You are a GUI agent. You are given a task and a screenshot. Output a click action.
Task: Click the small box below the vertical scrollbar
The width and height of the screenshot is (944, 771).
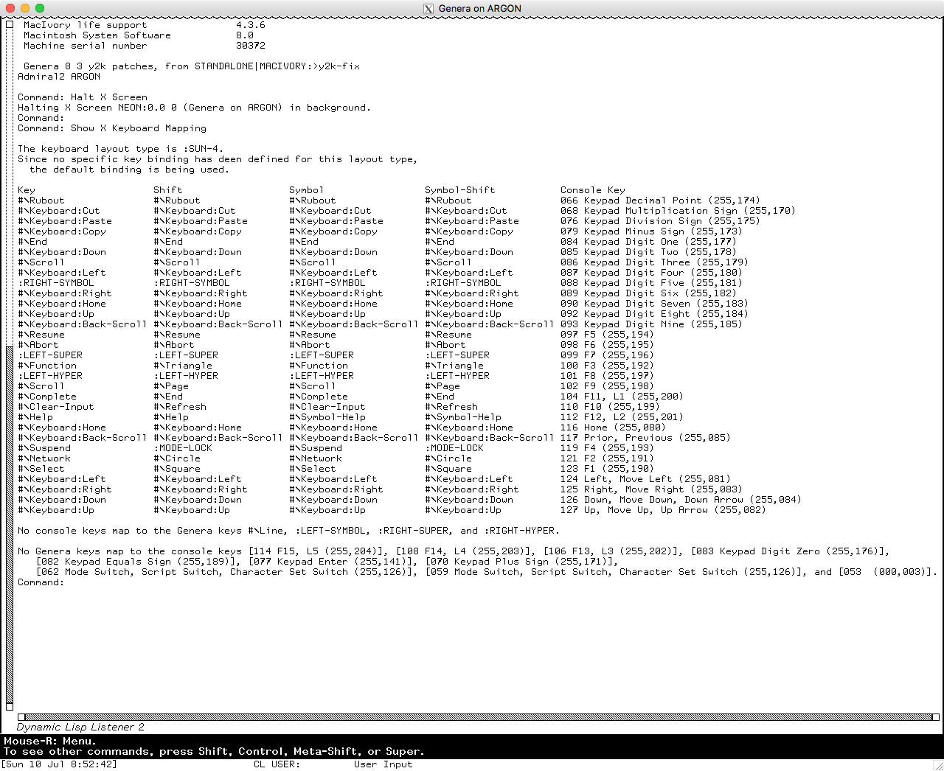10,705
